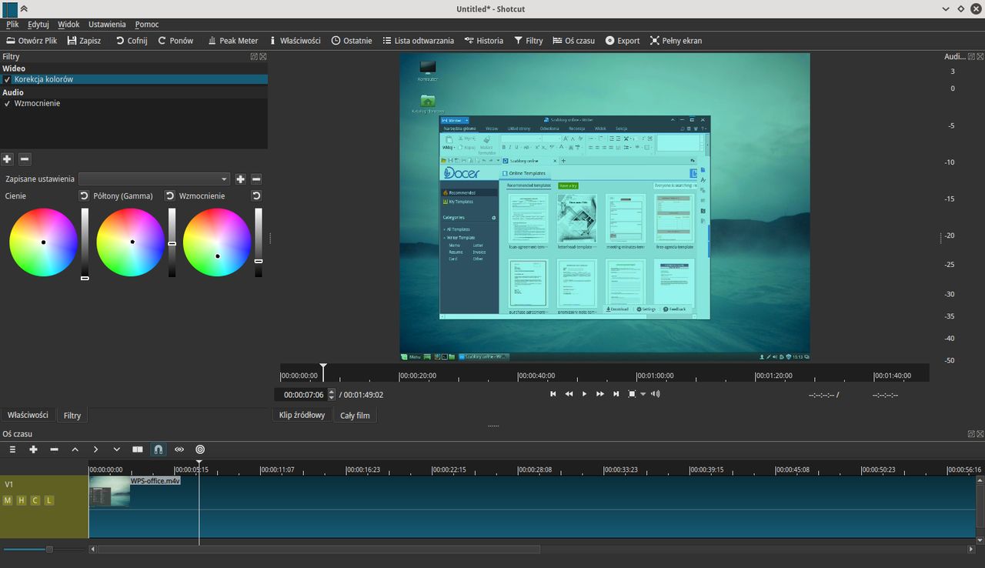The height and width of the screenshot is (568, 985).
Task: Expand the player zoom dropdown arrow
Action: click(x=643, y=394)
